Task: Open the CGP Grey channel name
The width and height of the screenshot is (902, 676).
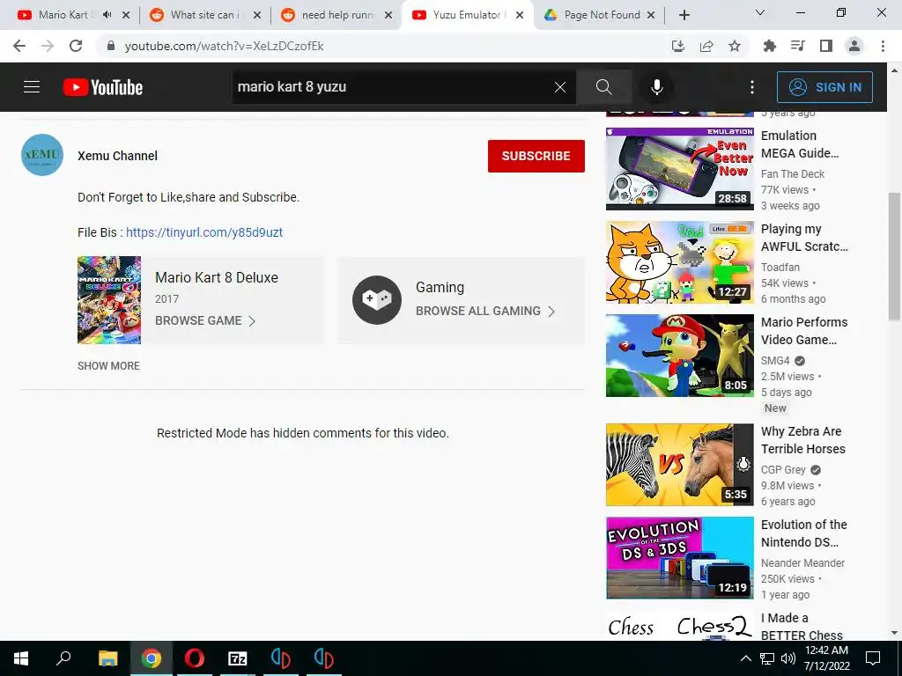Action: pyautogui.click(x=783, y=470)
